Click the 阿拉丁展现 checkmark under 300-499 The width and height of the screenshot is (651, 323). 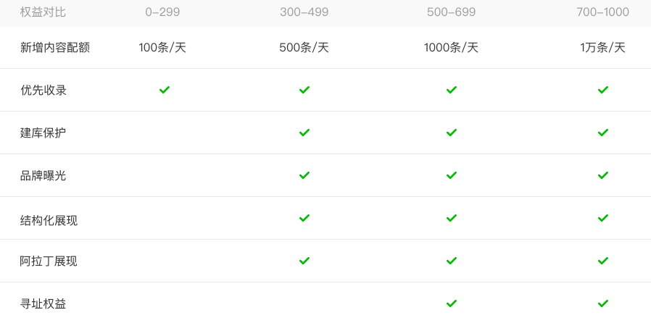[304, 261]
